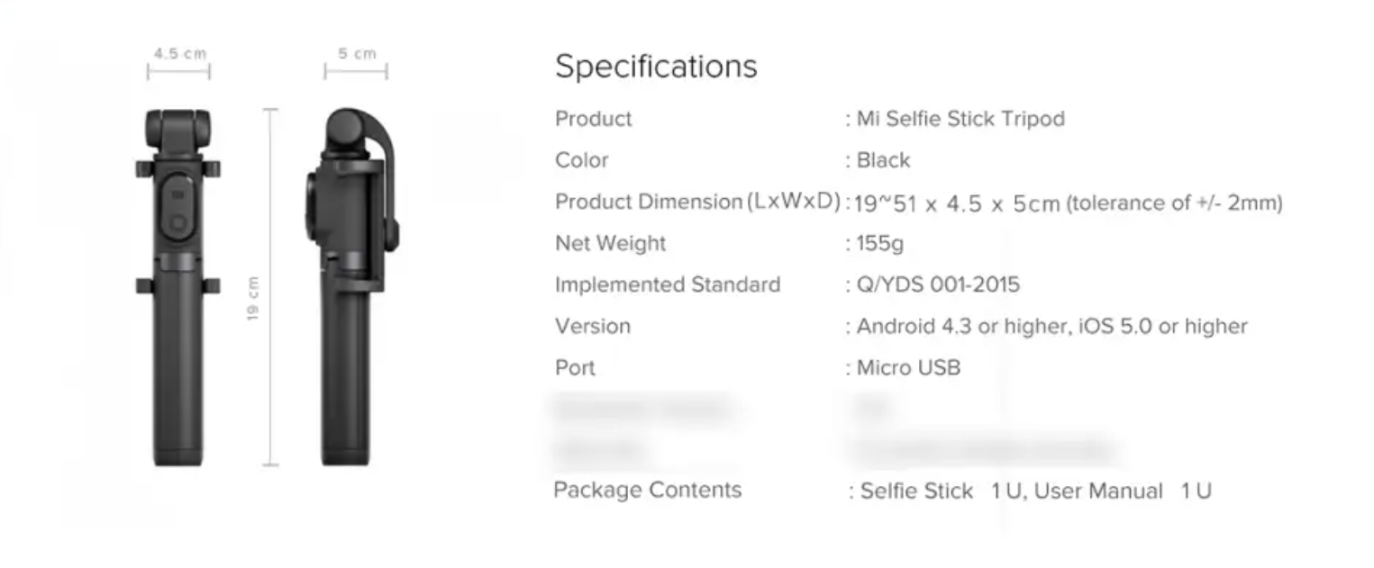This screenshot has height=568, width=1374.
Task: Click the Mi Selfie Stick Tripod value
Action: pos(960,119)
